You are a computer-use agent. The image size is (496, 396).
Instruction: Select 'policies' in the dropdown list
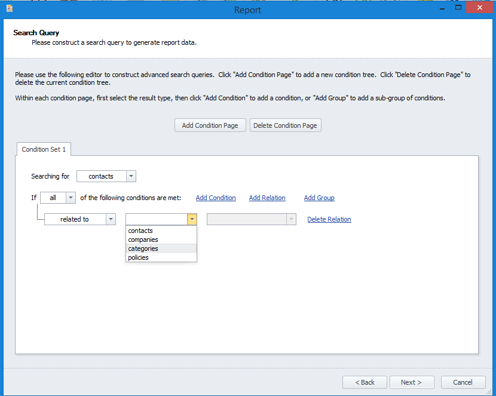[138, 257]
